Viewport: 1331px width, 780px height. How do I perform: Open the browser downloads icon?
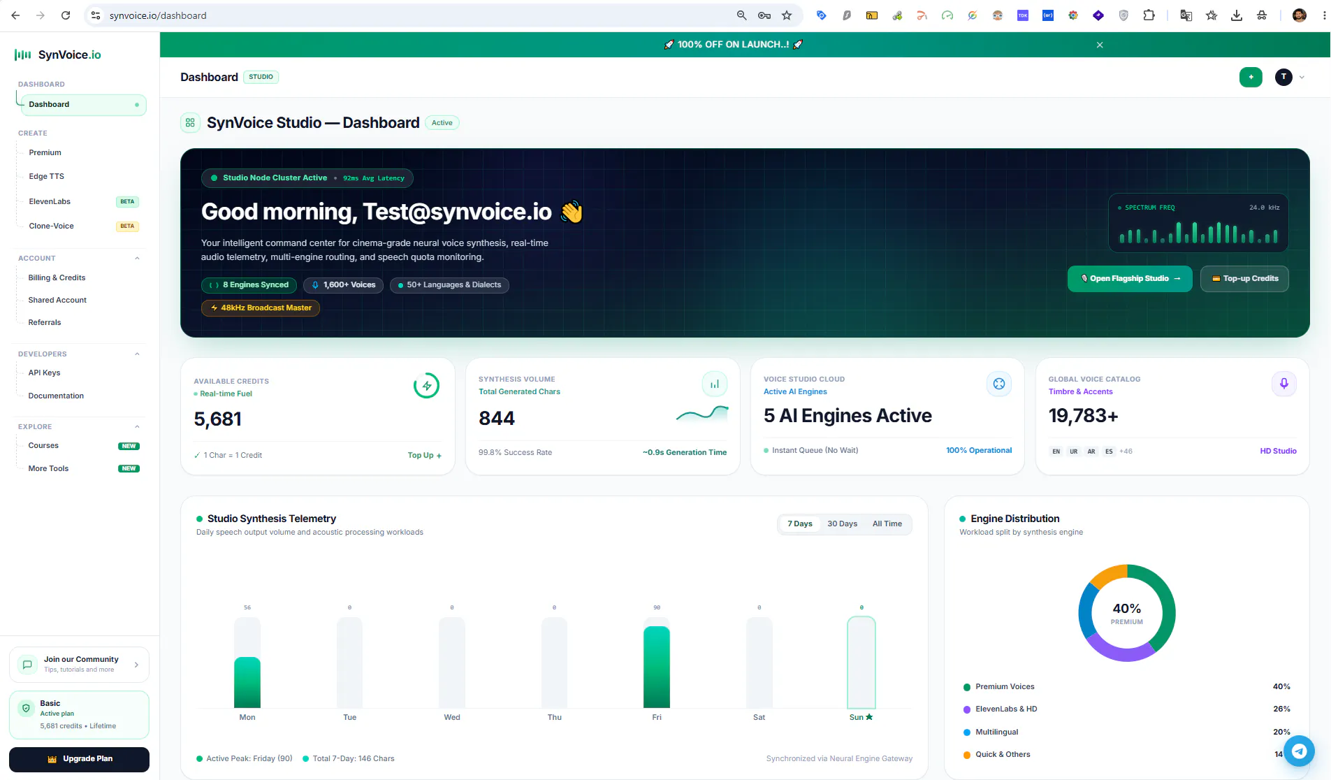click(x=1237, y=15)
